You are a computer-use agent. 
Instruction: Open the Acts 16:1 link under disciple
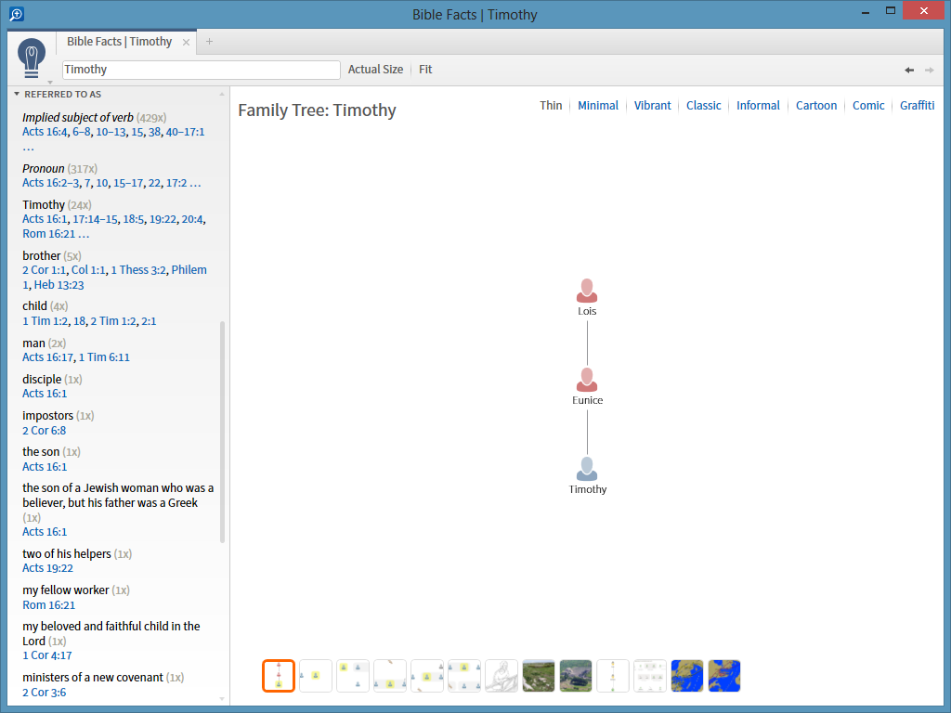click(x=45, y=394)
